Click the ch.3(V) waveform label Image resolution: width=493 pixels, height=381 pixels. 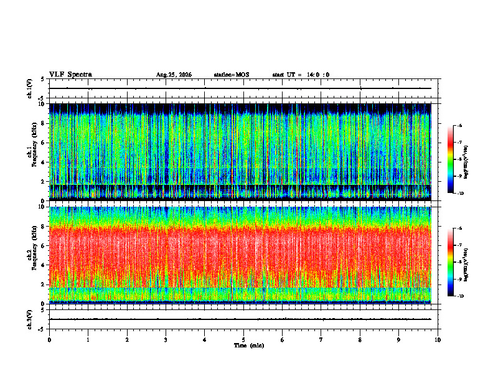(30, 319)
